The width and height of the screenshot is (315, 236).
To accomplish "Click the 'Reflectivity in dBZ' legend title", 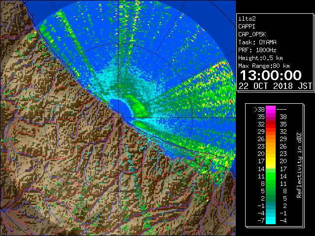I will (299, 165).
